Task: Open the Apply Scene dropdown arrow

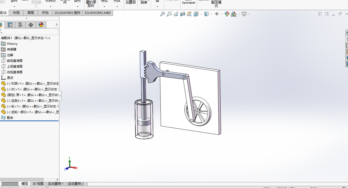Action: tap(239, 14)
